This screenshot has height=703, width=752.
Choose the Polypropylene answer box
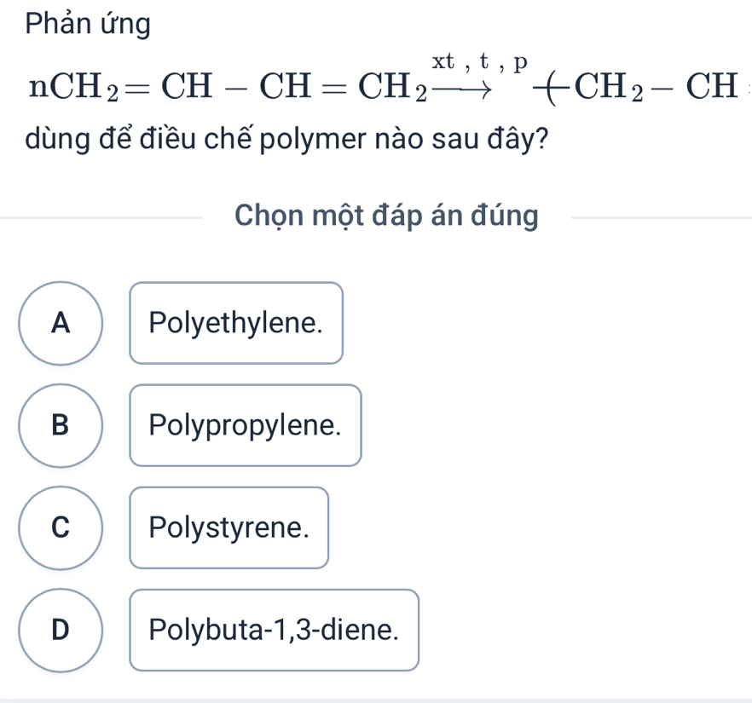click(x=246, y=425)
